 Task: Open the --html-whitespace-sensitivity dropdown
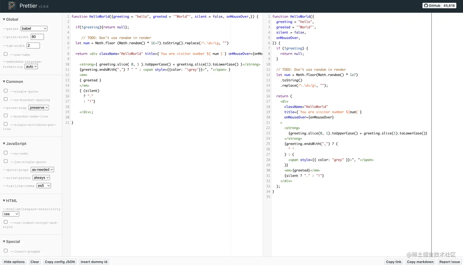tap(11, 214)
